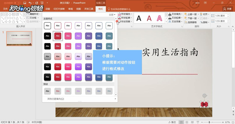The width and height of the screenshot is (235, 124).
Task: Apply the red A WordArt style
Action: [x=149, y=18]
